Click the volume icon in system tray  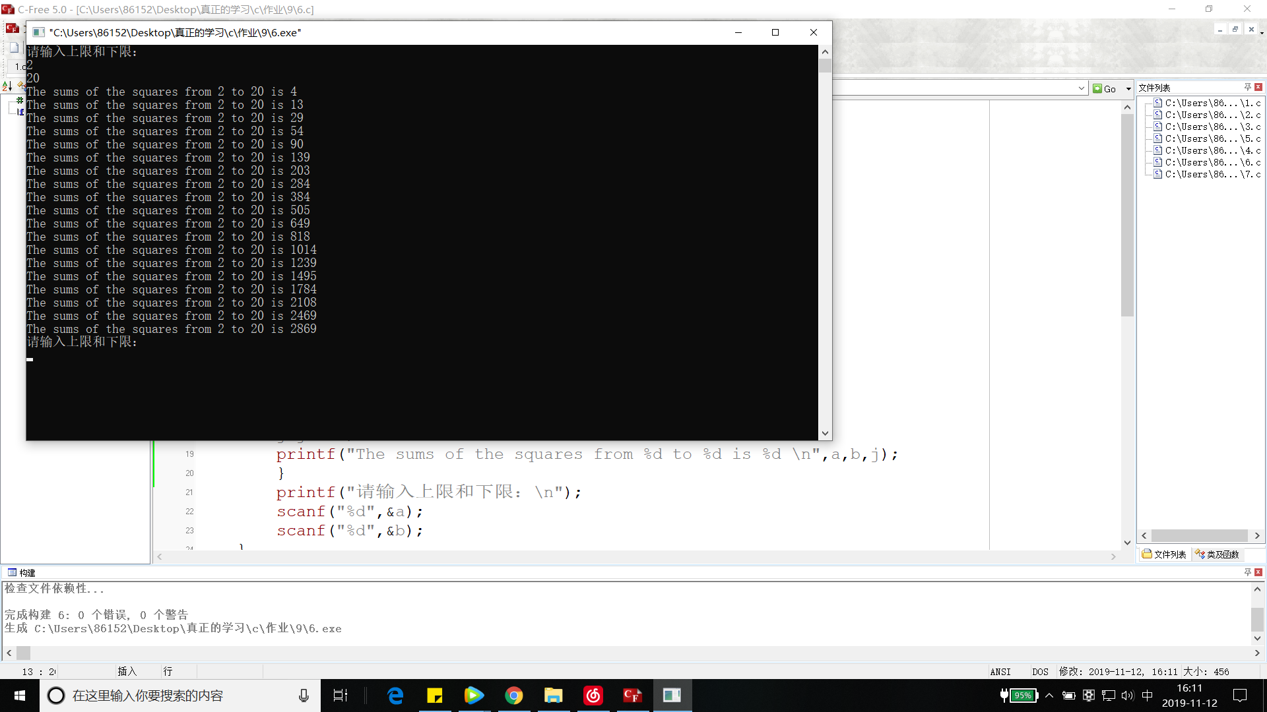(1127, 696)
